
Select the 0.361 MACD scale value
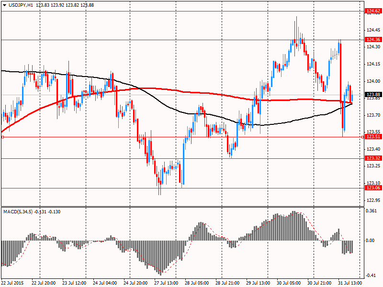[x=372, y=211]
